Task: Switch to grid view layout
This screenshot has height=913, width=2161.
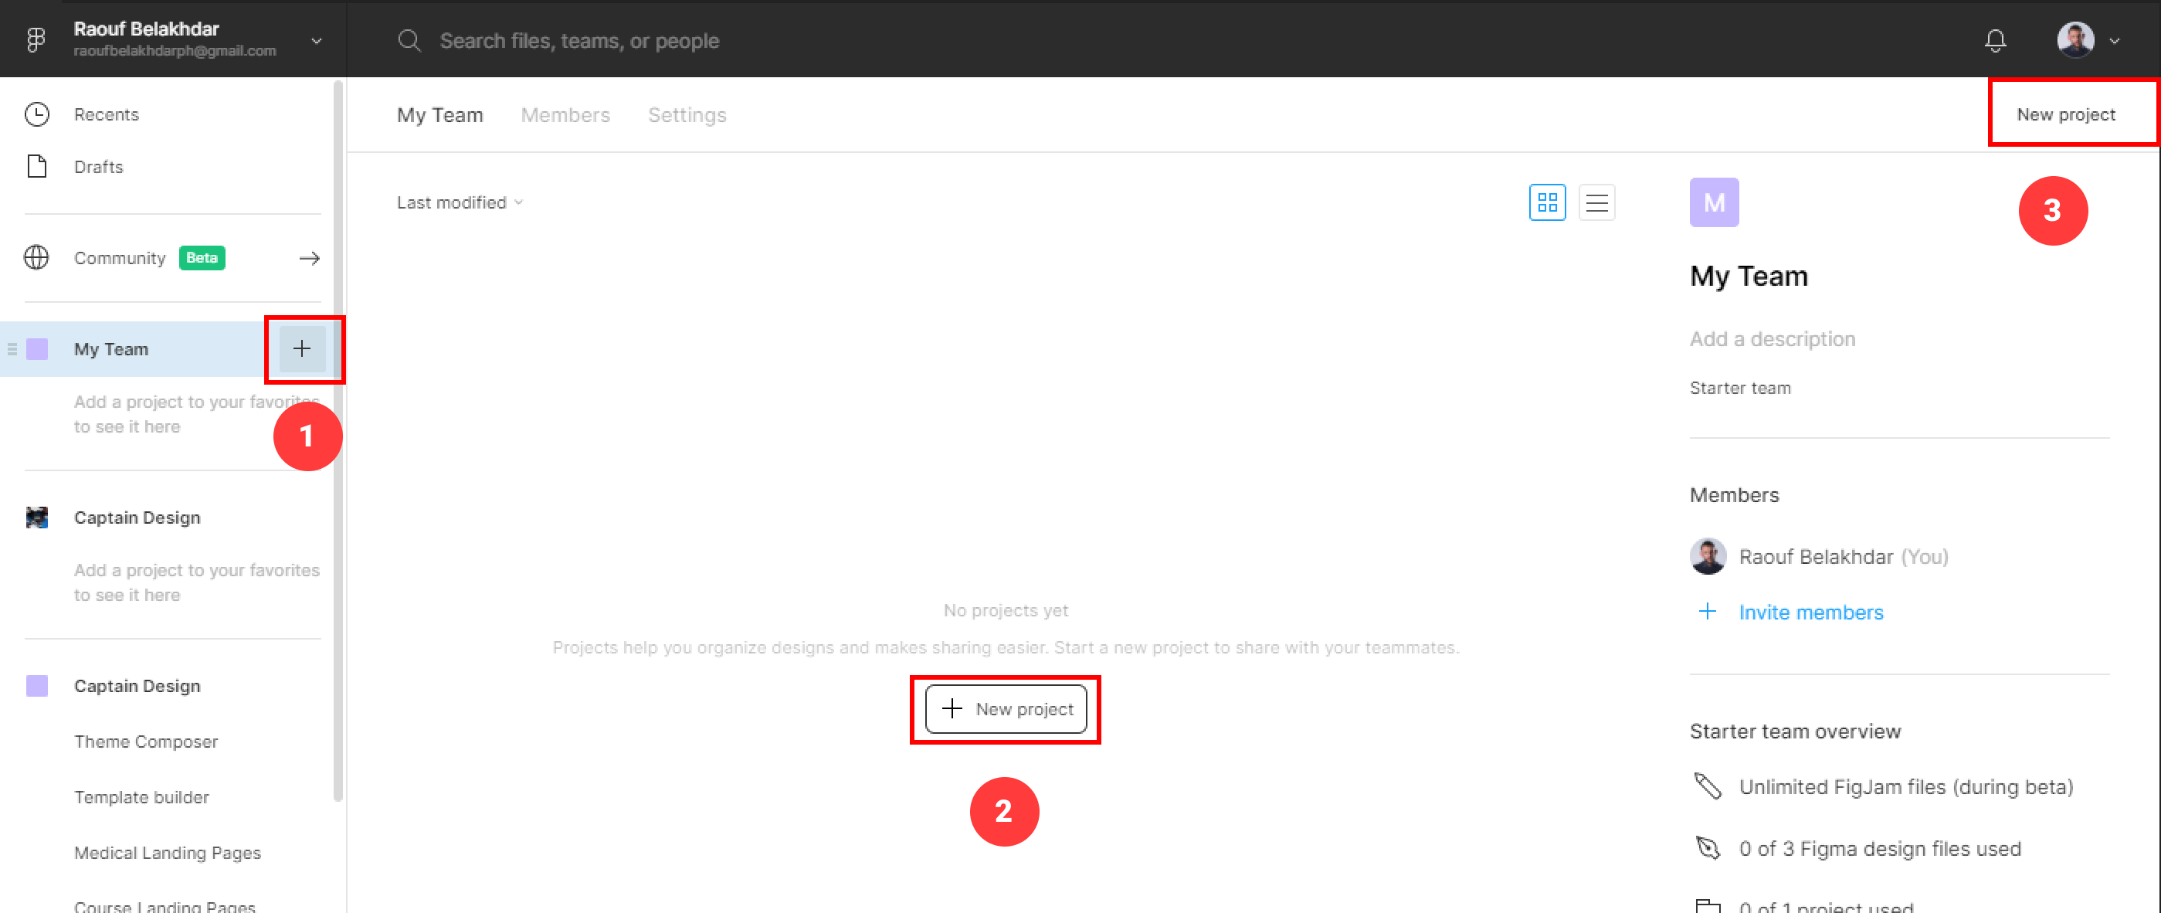Action: click(x=1547, y=202)
